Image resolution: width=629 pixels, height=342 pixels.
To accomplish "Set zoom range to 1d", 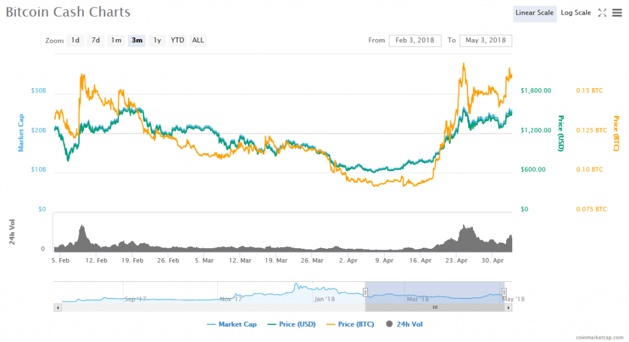I will pyautogui.click(x=76, y=40).
